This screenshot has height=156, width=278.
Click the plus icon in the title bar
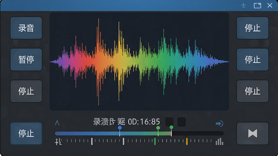244,5
